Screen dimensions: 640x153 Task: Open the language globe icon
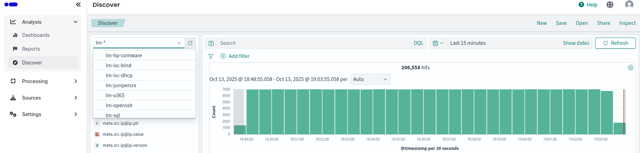coord(610,4)
